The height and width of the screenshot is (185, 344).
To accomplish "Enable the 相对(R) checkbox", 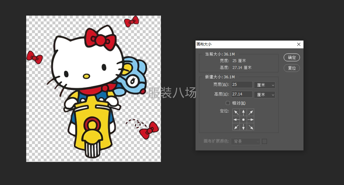I will (228, 103).
